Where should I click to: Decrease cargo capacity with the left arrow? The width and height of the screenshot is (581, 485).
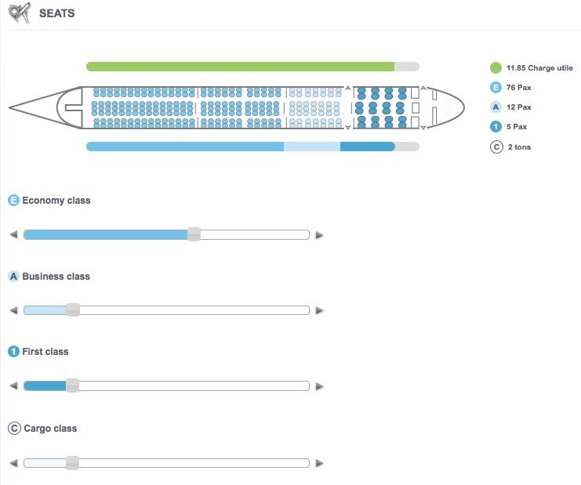pos(13,463)
